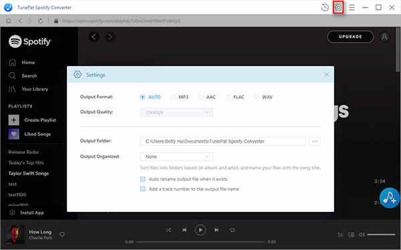Click the UPGRADE button
This screenshot has width=401, height=250.
(350, 37)
